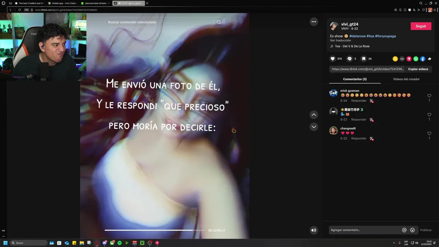Like the video with the heart icon
439x247 pixels.
(332, 59)
